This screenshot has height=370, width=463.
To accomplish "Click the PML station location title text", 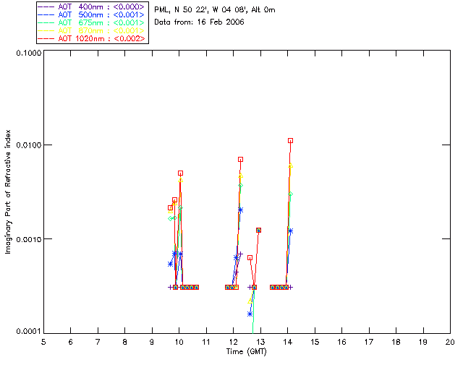I will [x=215, y=10].
